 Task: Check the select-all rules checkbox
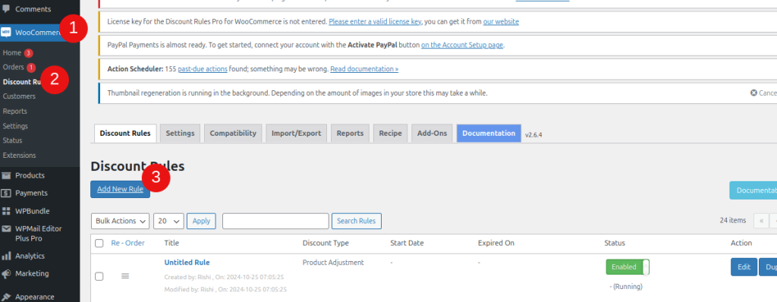pos(99,243)
